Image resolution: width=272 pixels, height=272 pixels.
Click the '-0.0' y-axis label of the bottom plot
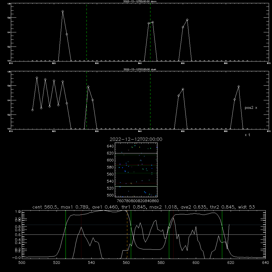[x=17, y=258]
